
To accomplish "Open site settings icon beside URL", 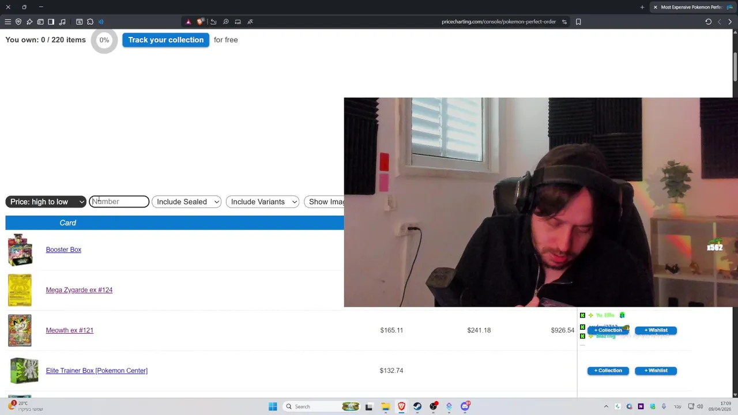I will pyautogui.click(x=564, y=22).
